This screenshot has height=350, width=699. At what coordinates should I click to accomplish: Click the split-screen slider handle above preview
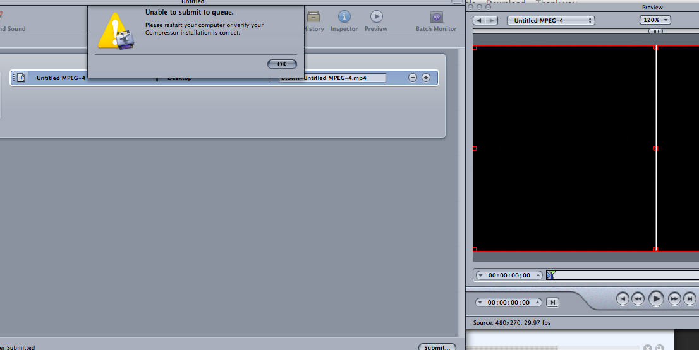coord(655,31)
